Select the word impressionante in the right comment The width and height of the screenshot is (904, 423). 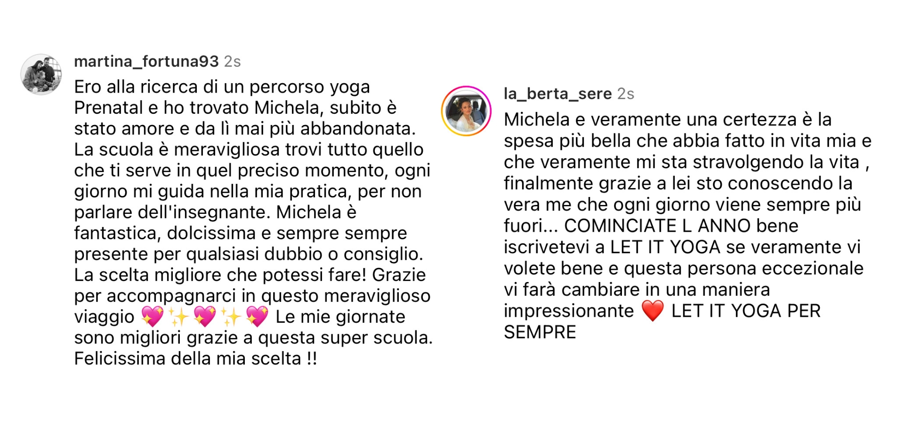[x=569, y=311]
